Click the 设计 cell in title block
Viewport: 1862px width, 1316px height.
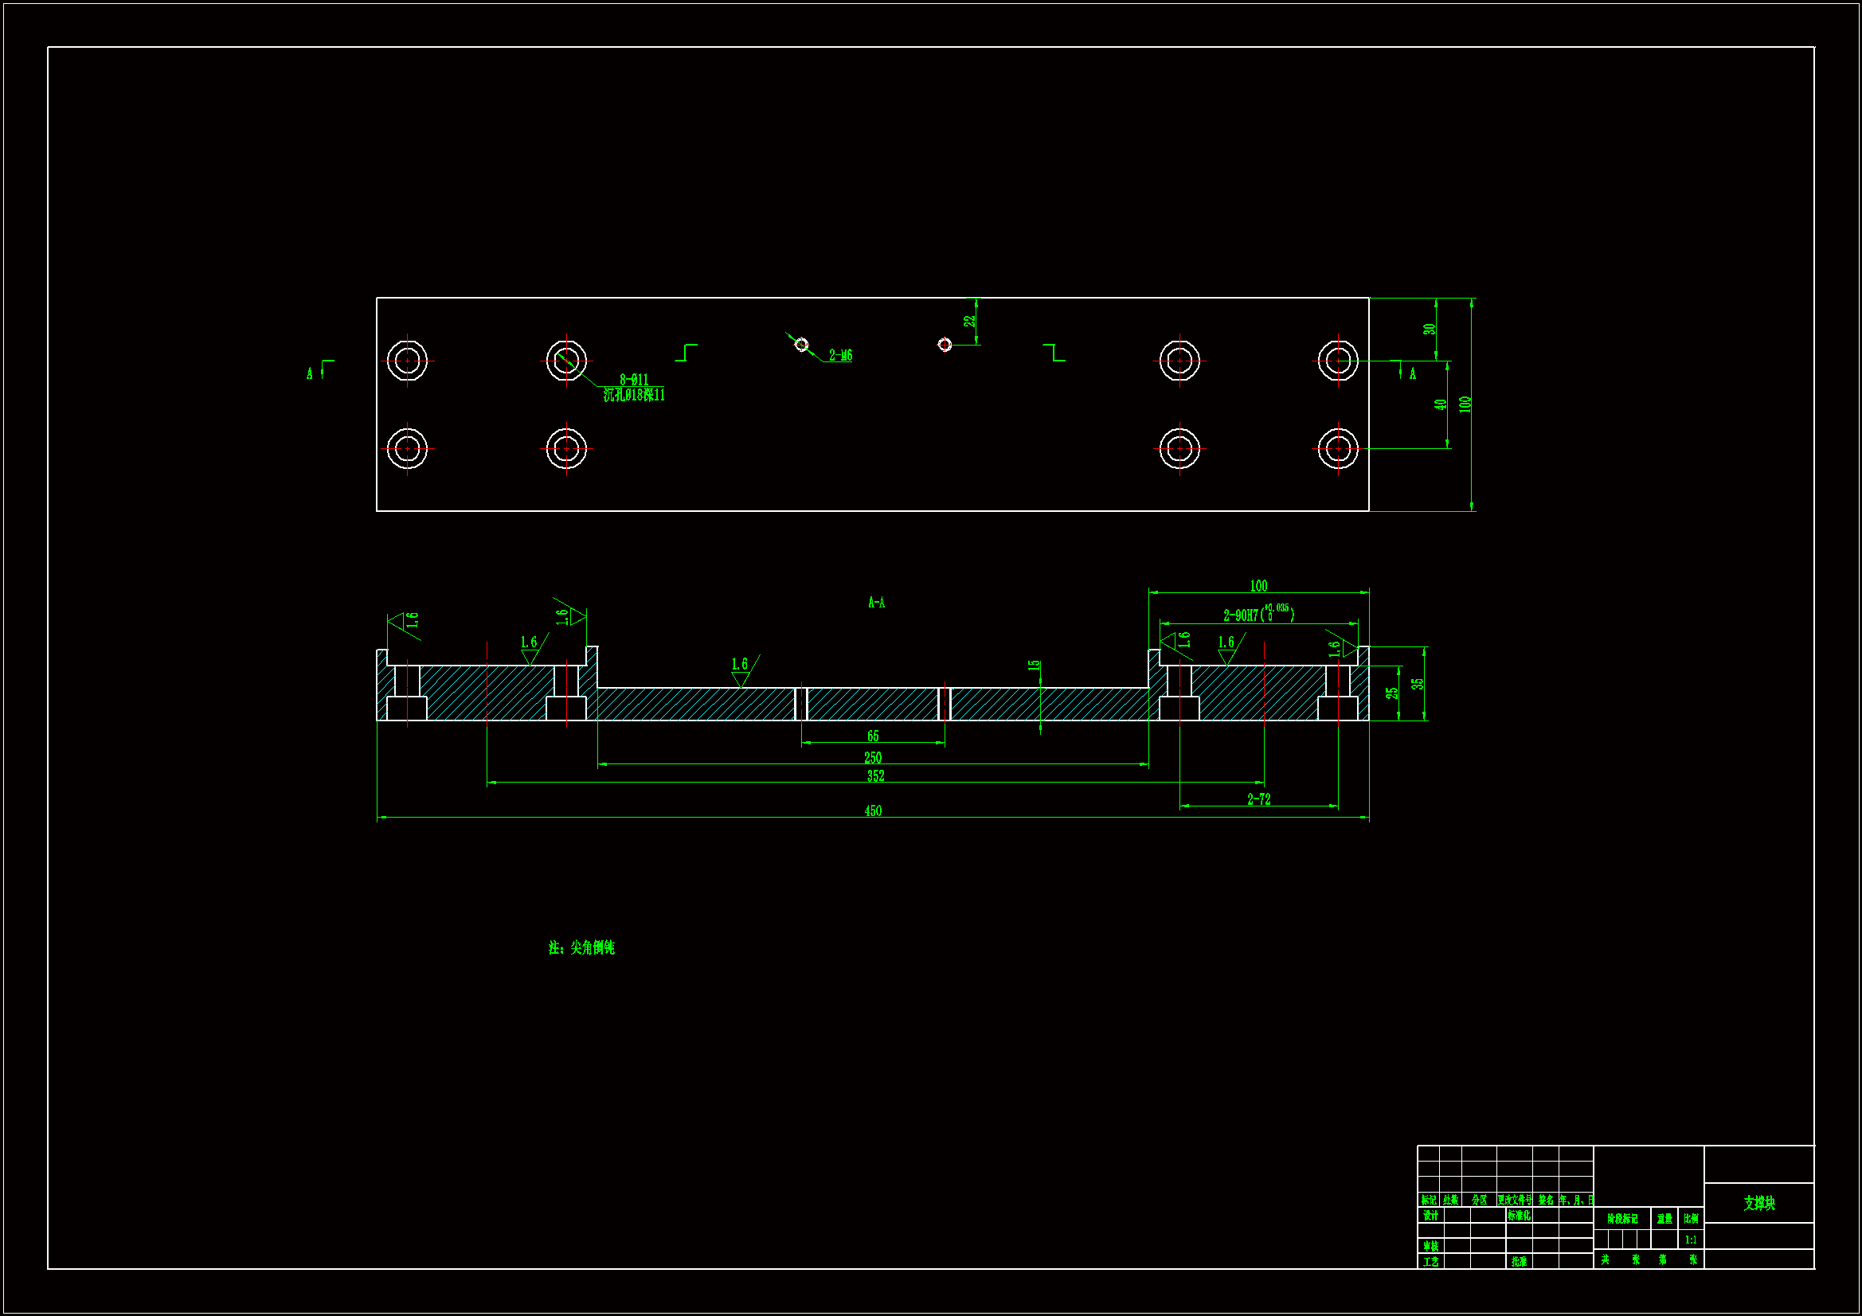point(1430,1216)
